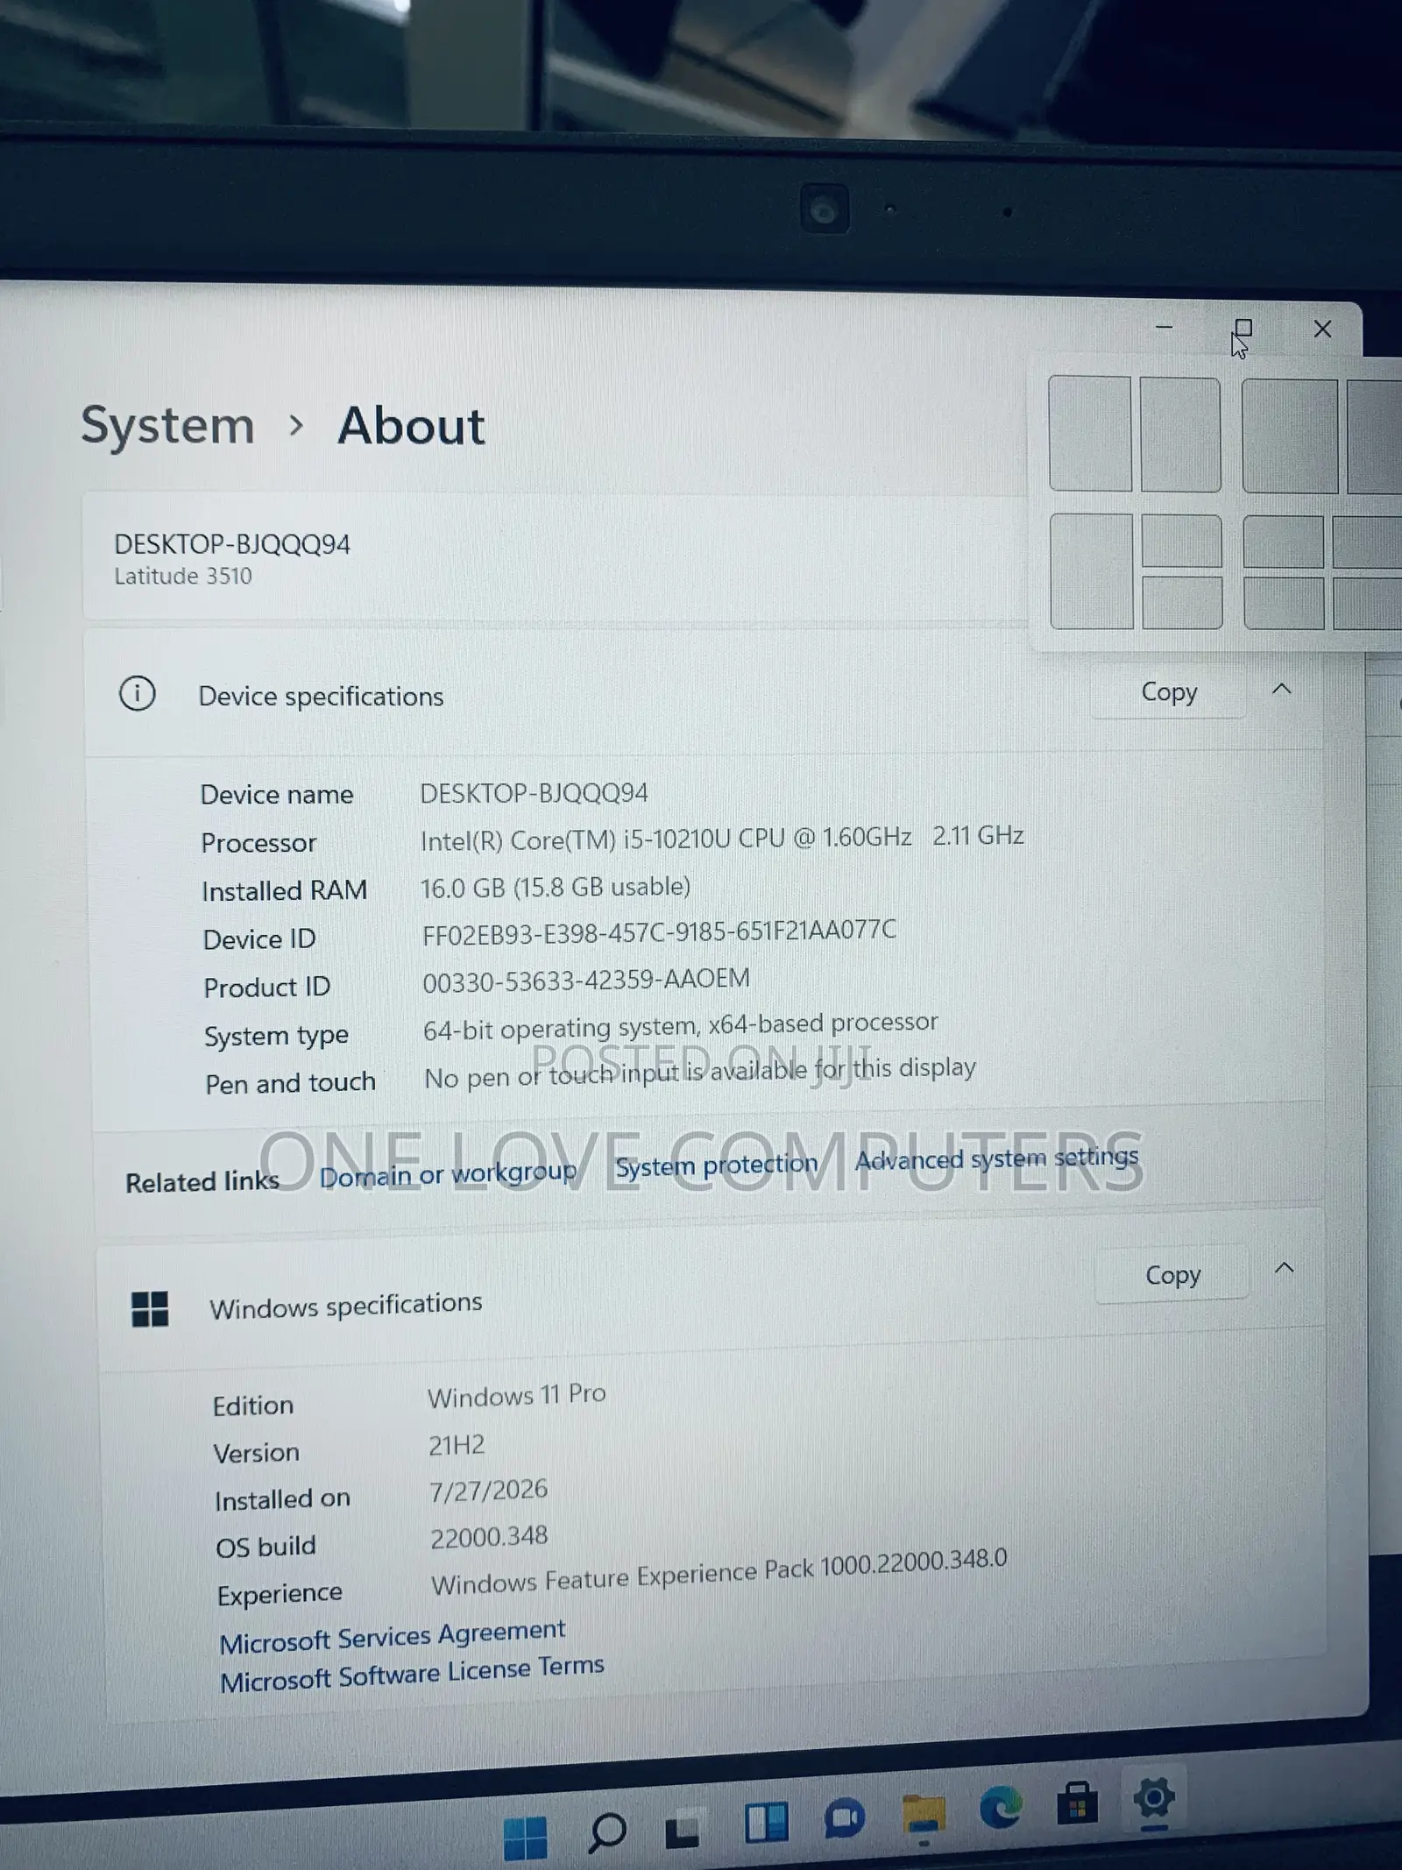Go back to System in the breadcrumb

167,426
